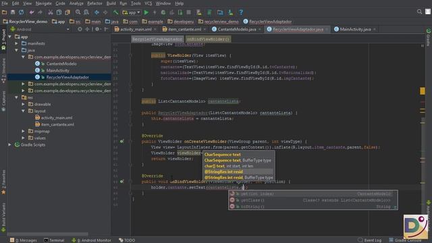Click the Save All icon
The height and width of the screenshot is (243, 432).
click(13, 12)
